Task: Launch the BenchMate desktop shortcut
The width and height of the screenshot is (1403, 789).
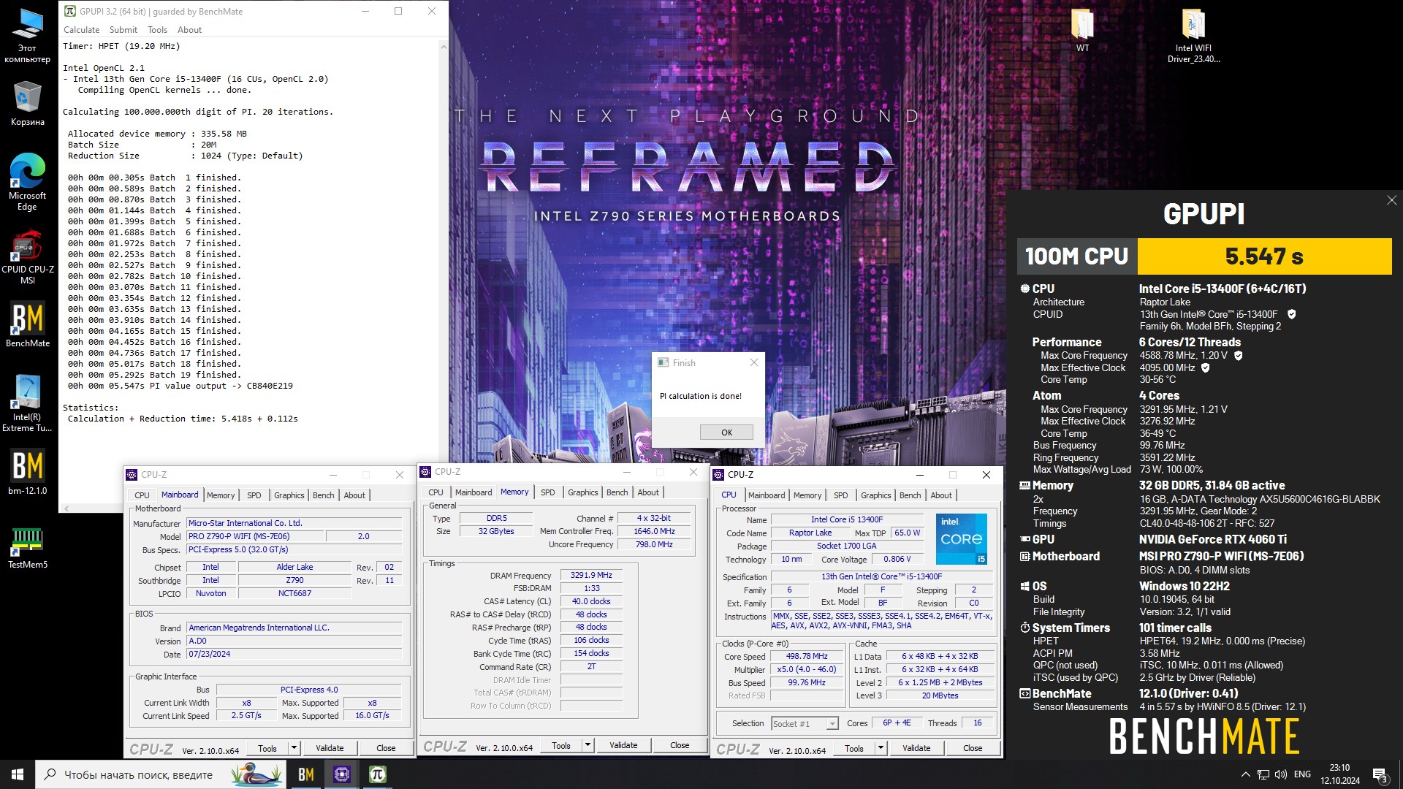Action: pos(27,325)
